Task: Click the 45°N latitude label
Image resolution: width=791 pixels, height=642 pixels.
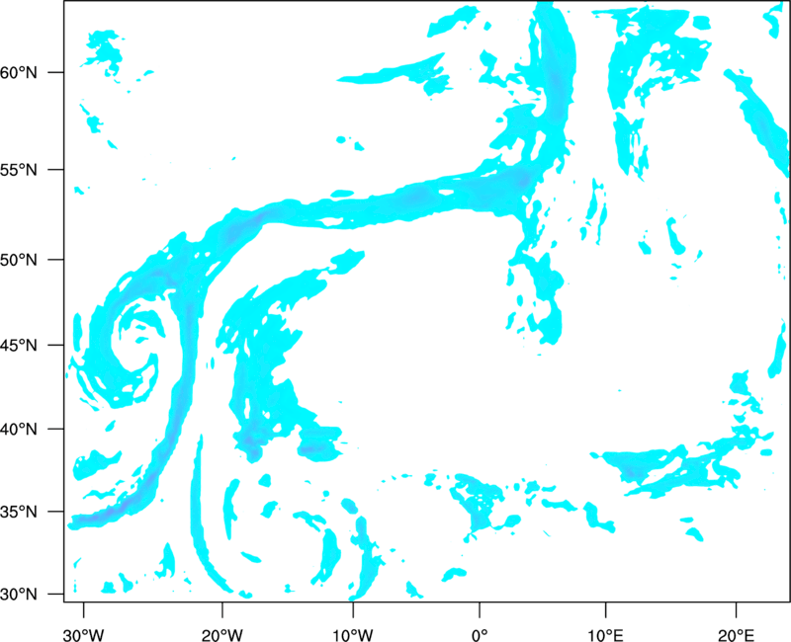Action: [19, 345]
